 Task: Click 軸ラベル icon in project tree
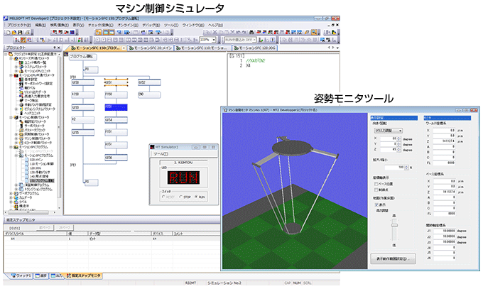21,88
